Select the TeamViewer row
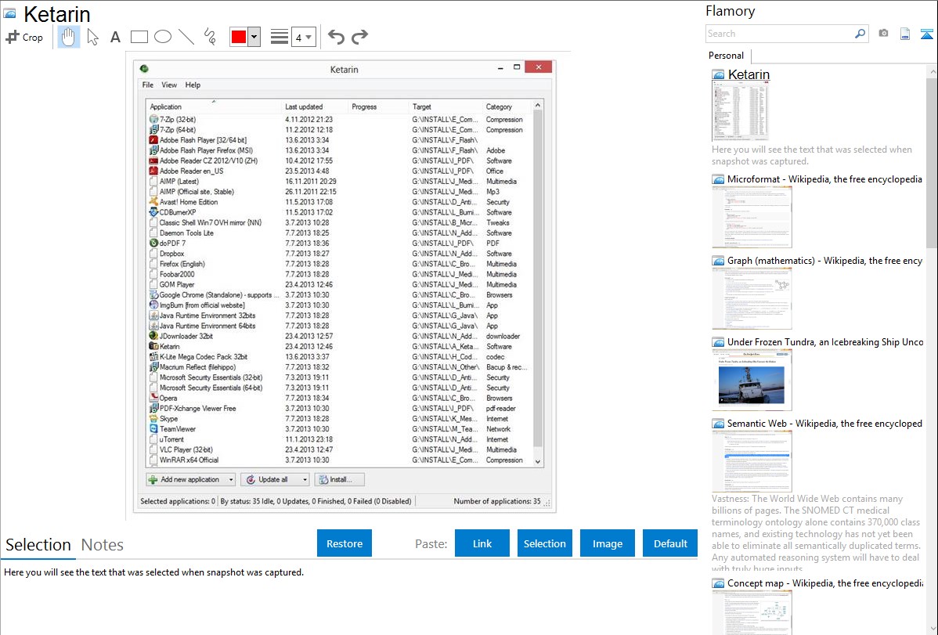The height and width of the screenshot is (635, 938). pyautogui.click(x=339, y=429)
